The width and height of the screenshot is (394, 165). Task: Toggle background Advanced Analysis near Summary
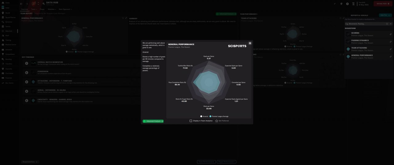[226, 14]
